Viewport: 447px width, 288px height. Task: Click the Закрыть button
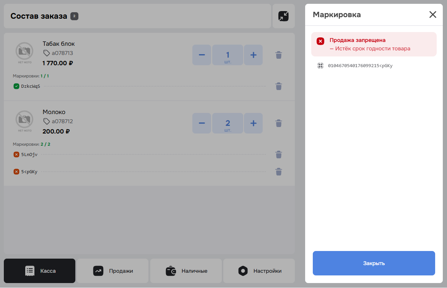374,263
